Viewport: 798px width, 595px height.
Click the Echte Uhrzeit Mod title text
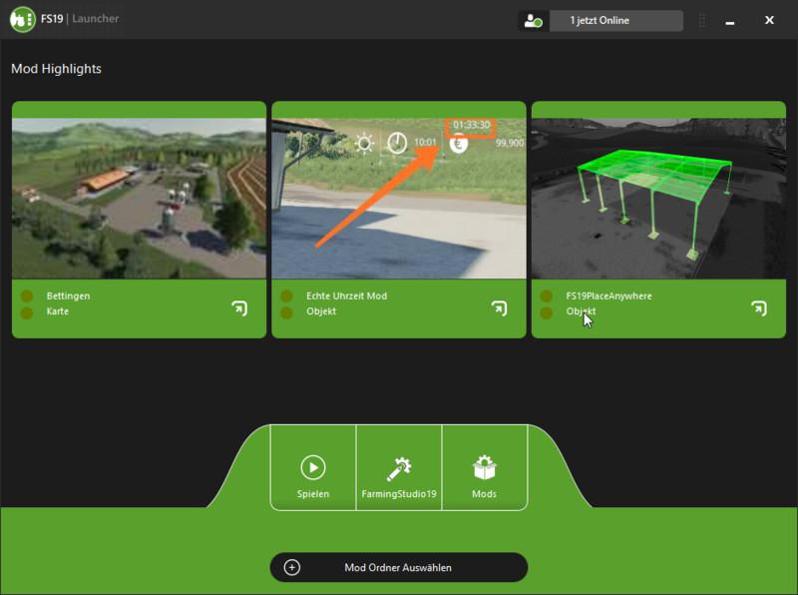(346, 297)
